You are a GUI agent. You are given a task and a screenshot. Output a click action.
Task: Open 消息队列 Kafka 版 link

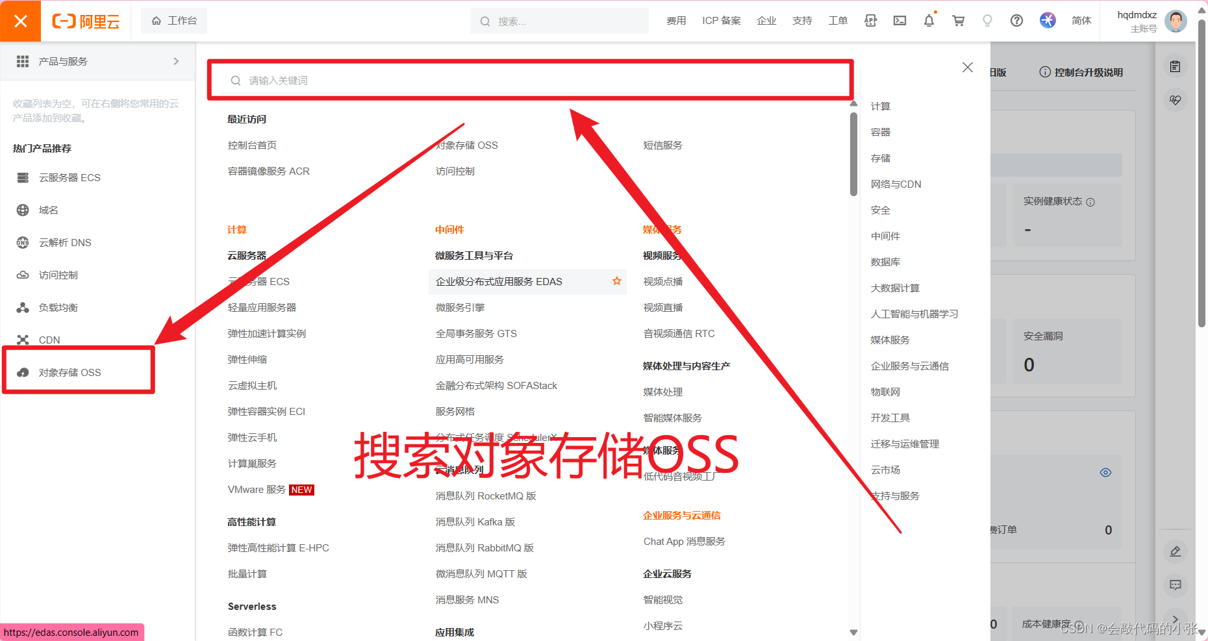click(475, 522)
